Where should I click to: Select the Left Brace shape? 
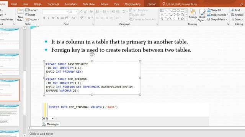point(174,19)
